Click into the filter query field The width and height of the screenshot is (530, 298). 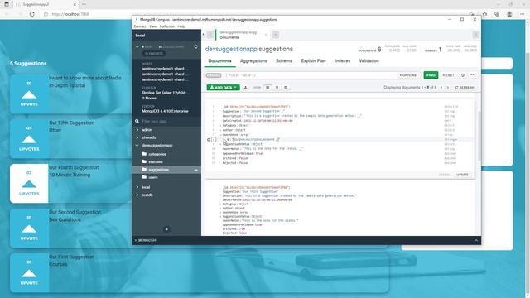tap(309, 75)
